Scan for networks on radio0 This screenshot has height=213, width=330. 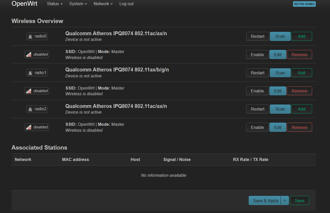point(280,36)
